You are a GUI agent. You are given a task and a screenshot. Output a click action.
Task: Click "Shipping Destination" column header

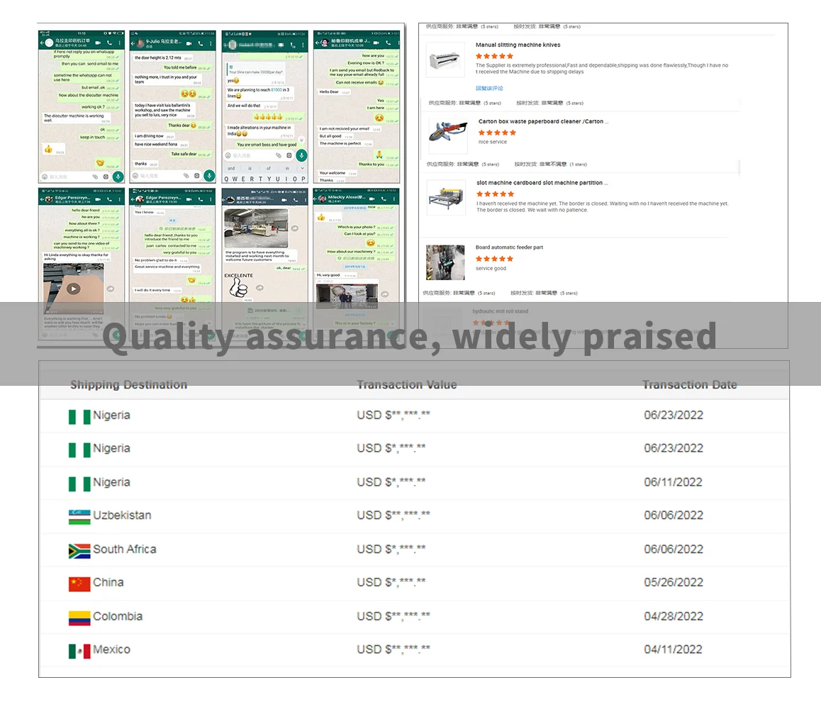click(129, 385)
